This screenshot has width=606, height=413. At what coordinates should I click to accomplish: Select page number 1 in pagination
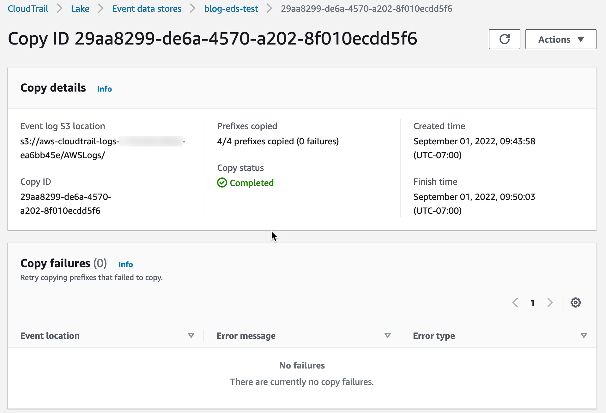pos(532,303)
